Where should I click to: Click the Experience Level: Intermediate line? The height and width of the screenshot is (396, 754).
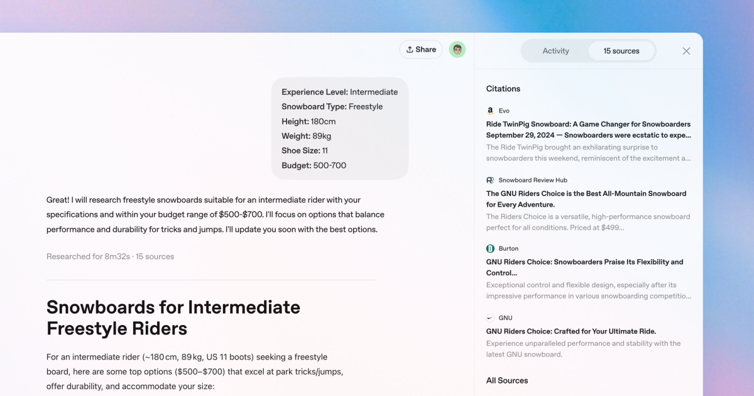tap(340, 92)
